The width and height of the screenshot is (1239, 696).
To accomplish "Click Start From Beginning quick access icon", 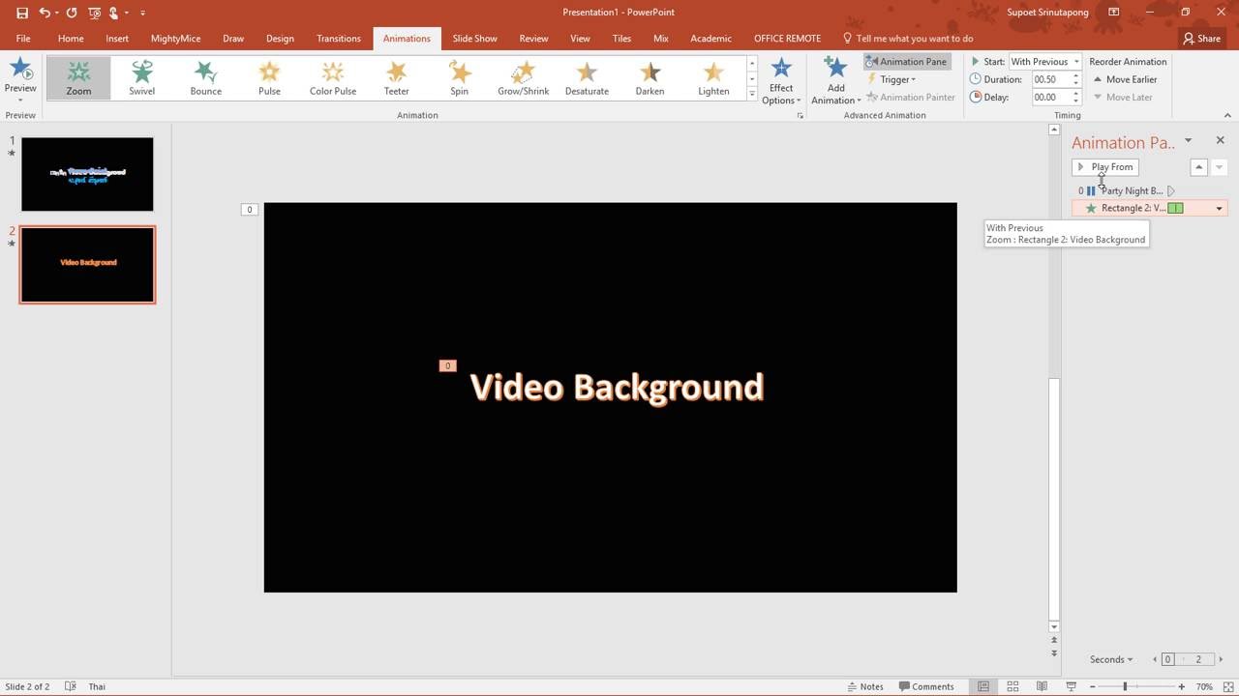I will pos(94,13).
